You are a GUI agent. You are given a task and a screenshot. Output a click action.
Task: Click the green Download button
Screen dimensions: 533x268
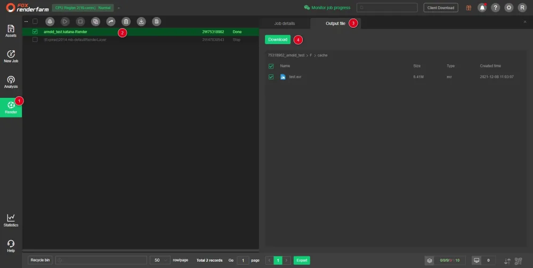click(x=278, y=40)
